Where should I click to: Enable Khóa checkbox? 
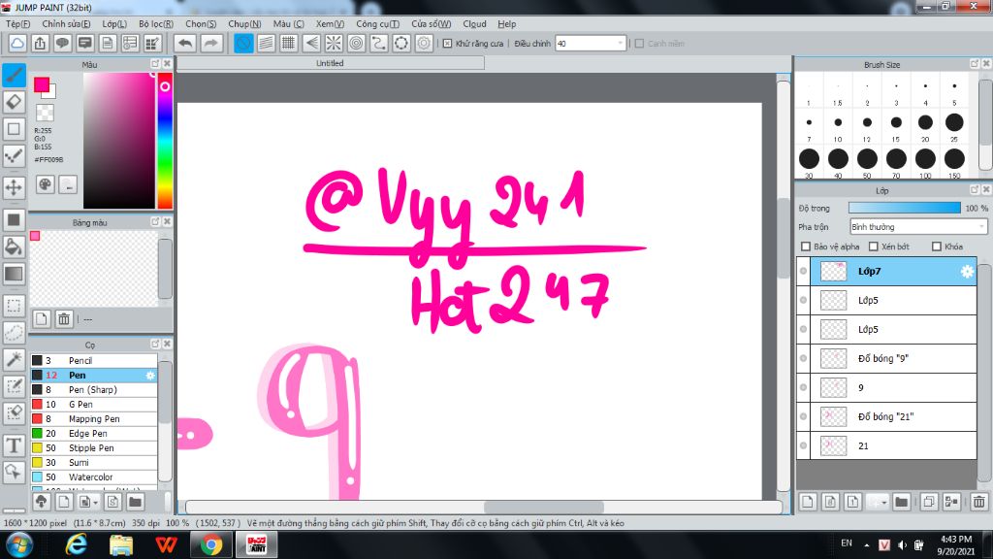937,247
